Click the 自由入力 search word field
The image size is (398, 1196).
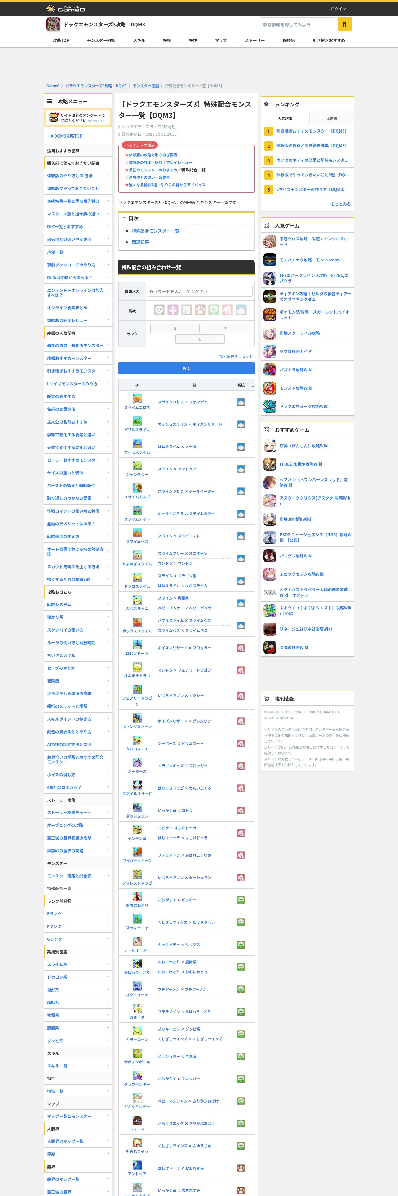click(200, 291)
